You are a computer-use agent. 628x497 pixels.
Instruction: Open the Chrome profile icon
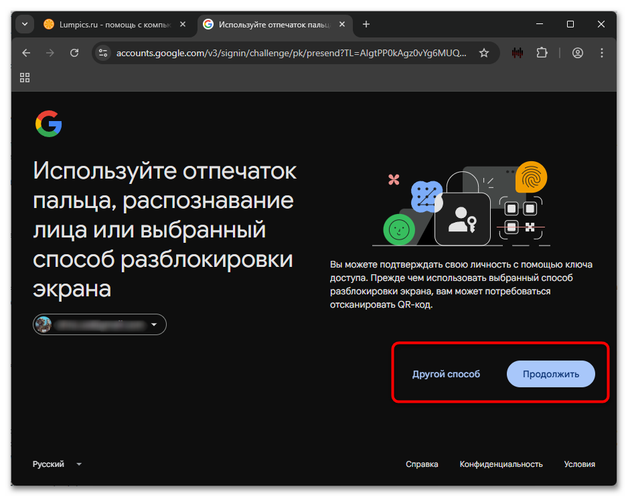pyautogui.click(x=578, y=53)
